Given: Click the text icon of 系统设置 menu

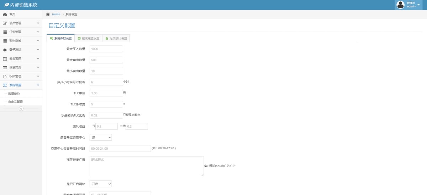Looking at the screenshot, I should point(5,85).
